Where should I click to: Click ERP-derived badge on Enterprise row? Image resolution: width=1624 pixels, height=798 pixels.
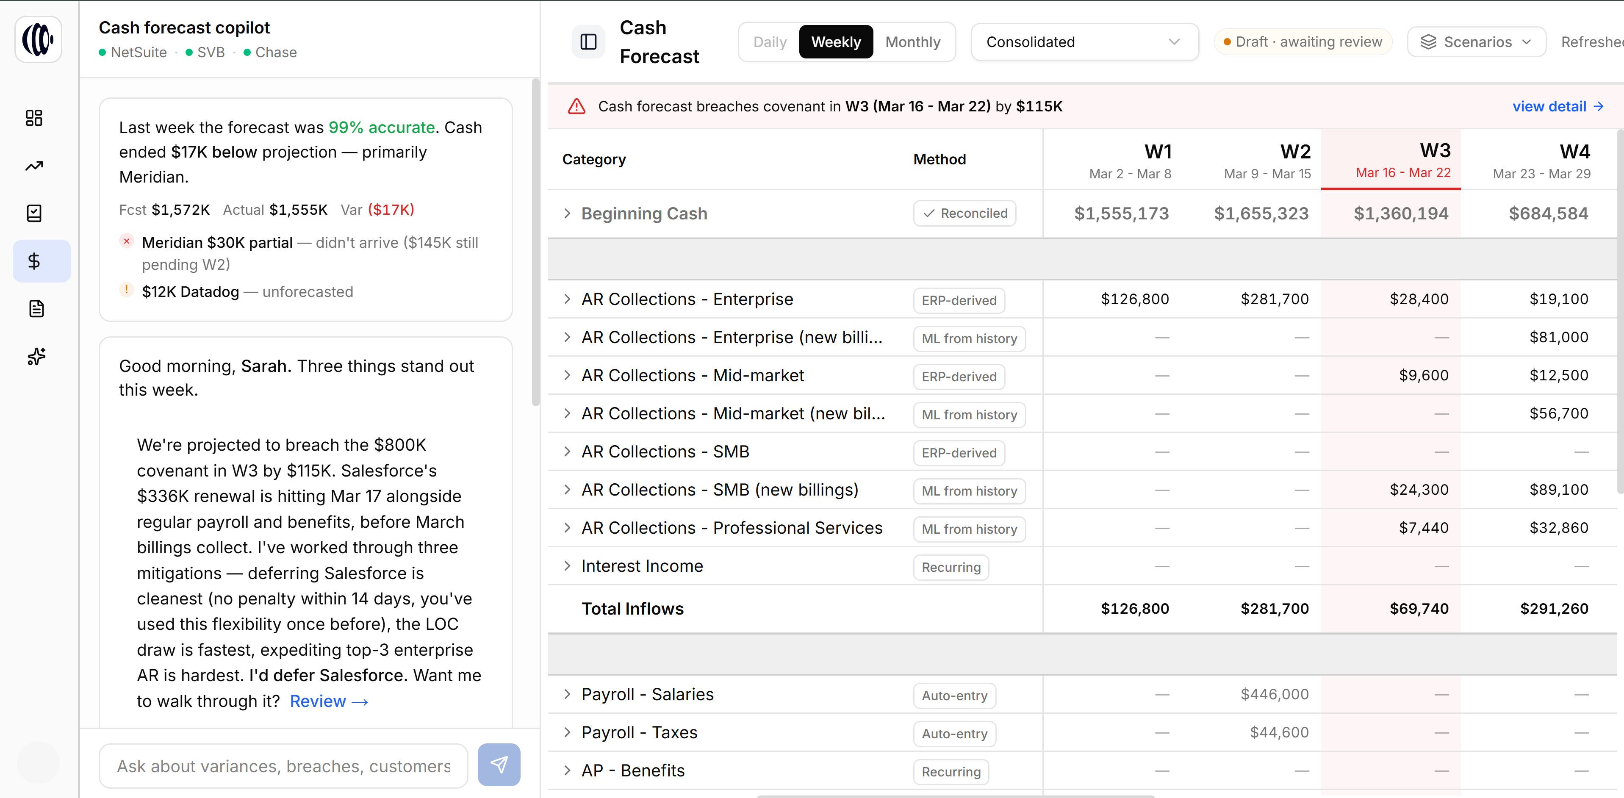coord(959,301)
